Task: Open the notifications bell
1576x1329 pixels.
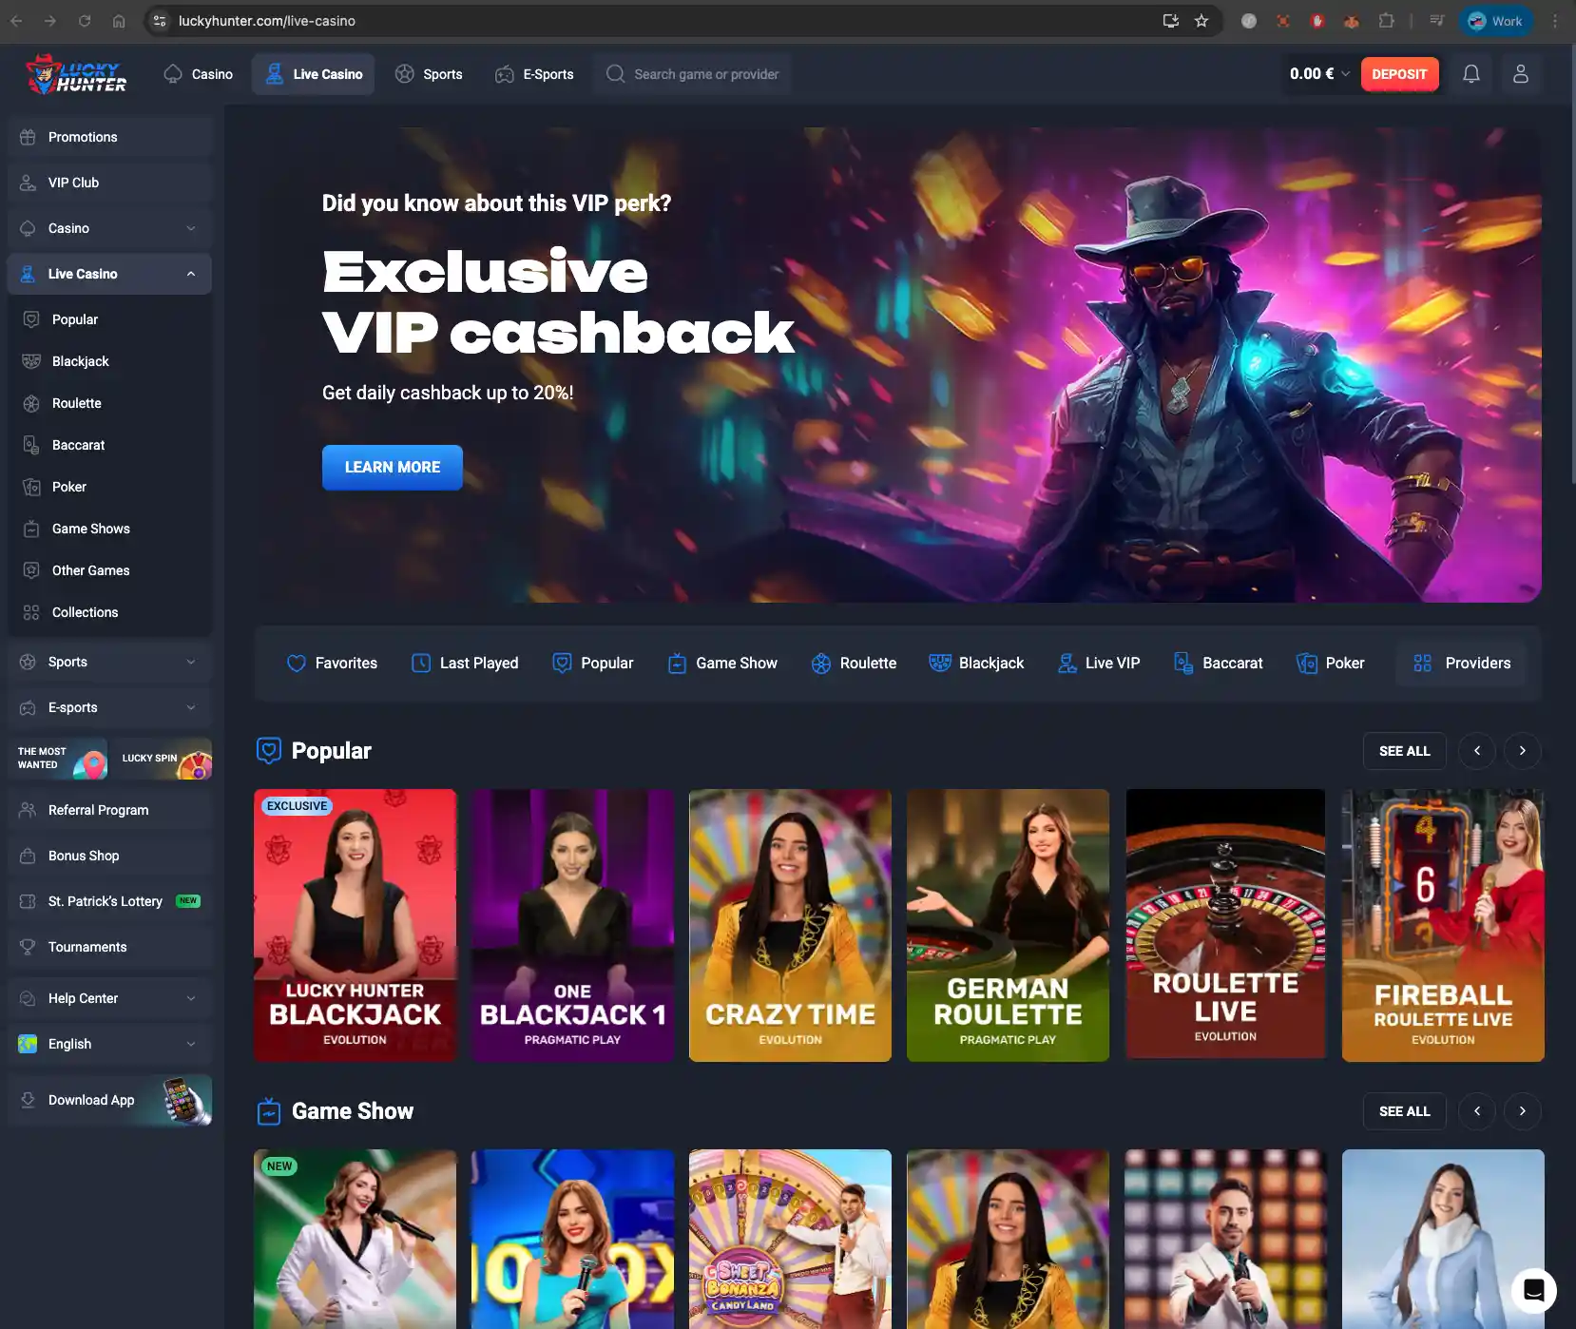Action: click(1470, 74)
